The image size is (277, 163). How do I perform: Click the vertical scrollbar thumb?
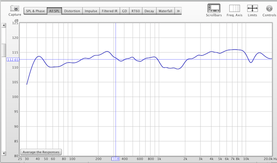pyautogui.click(x=4, y=49)
